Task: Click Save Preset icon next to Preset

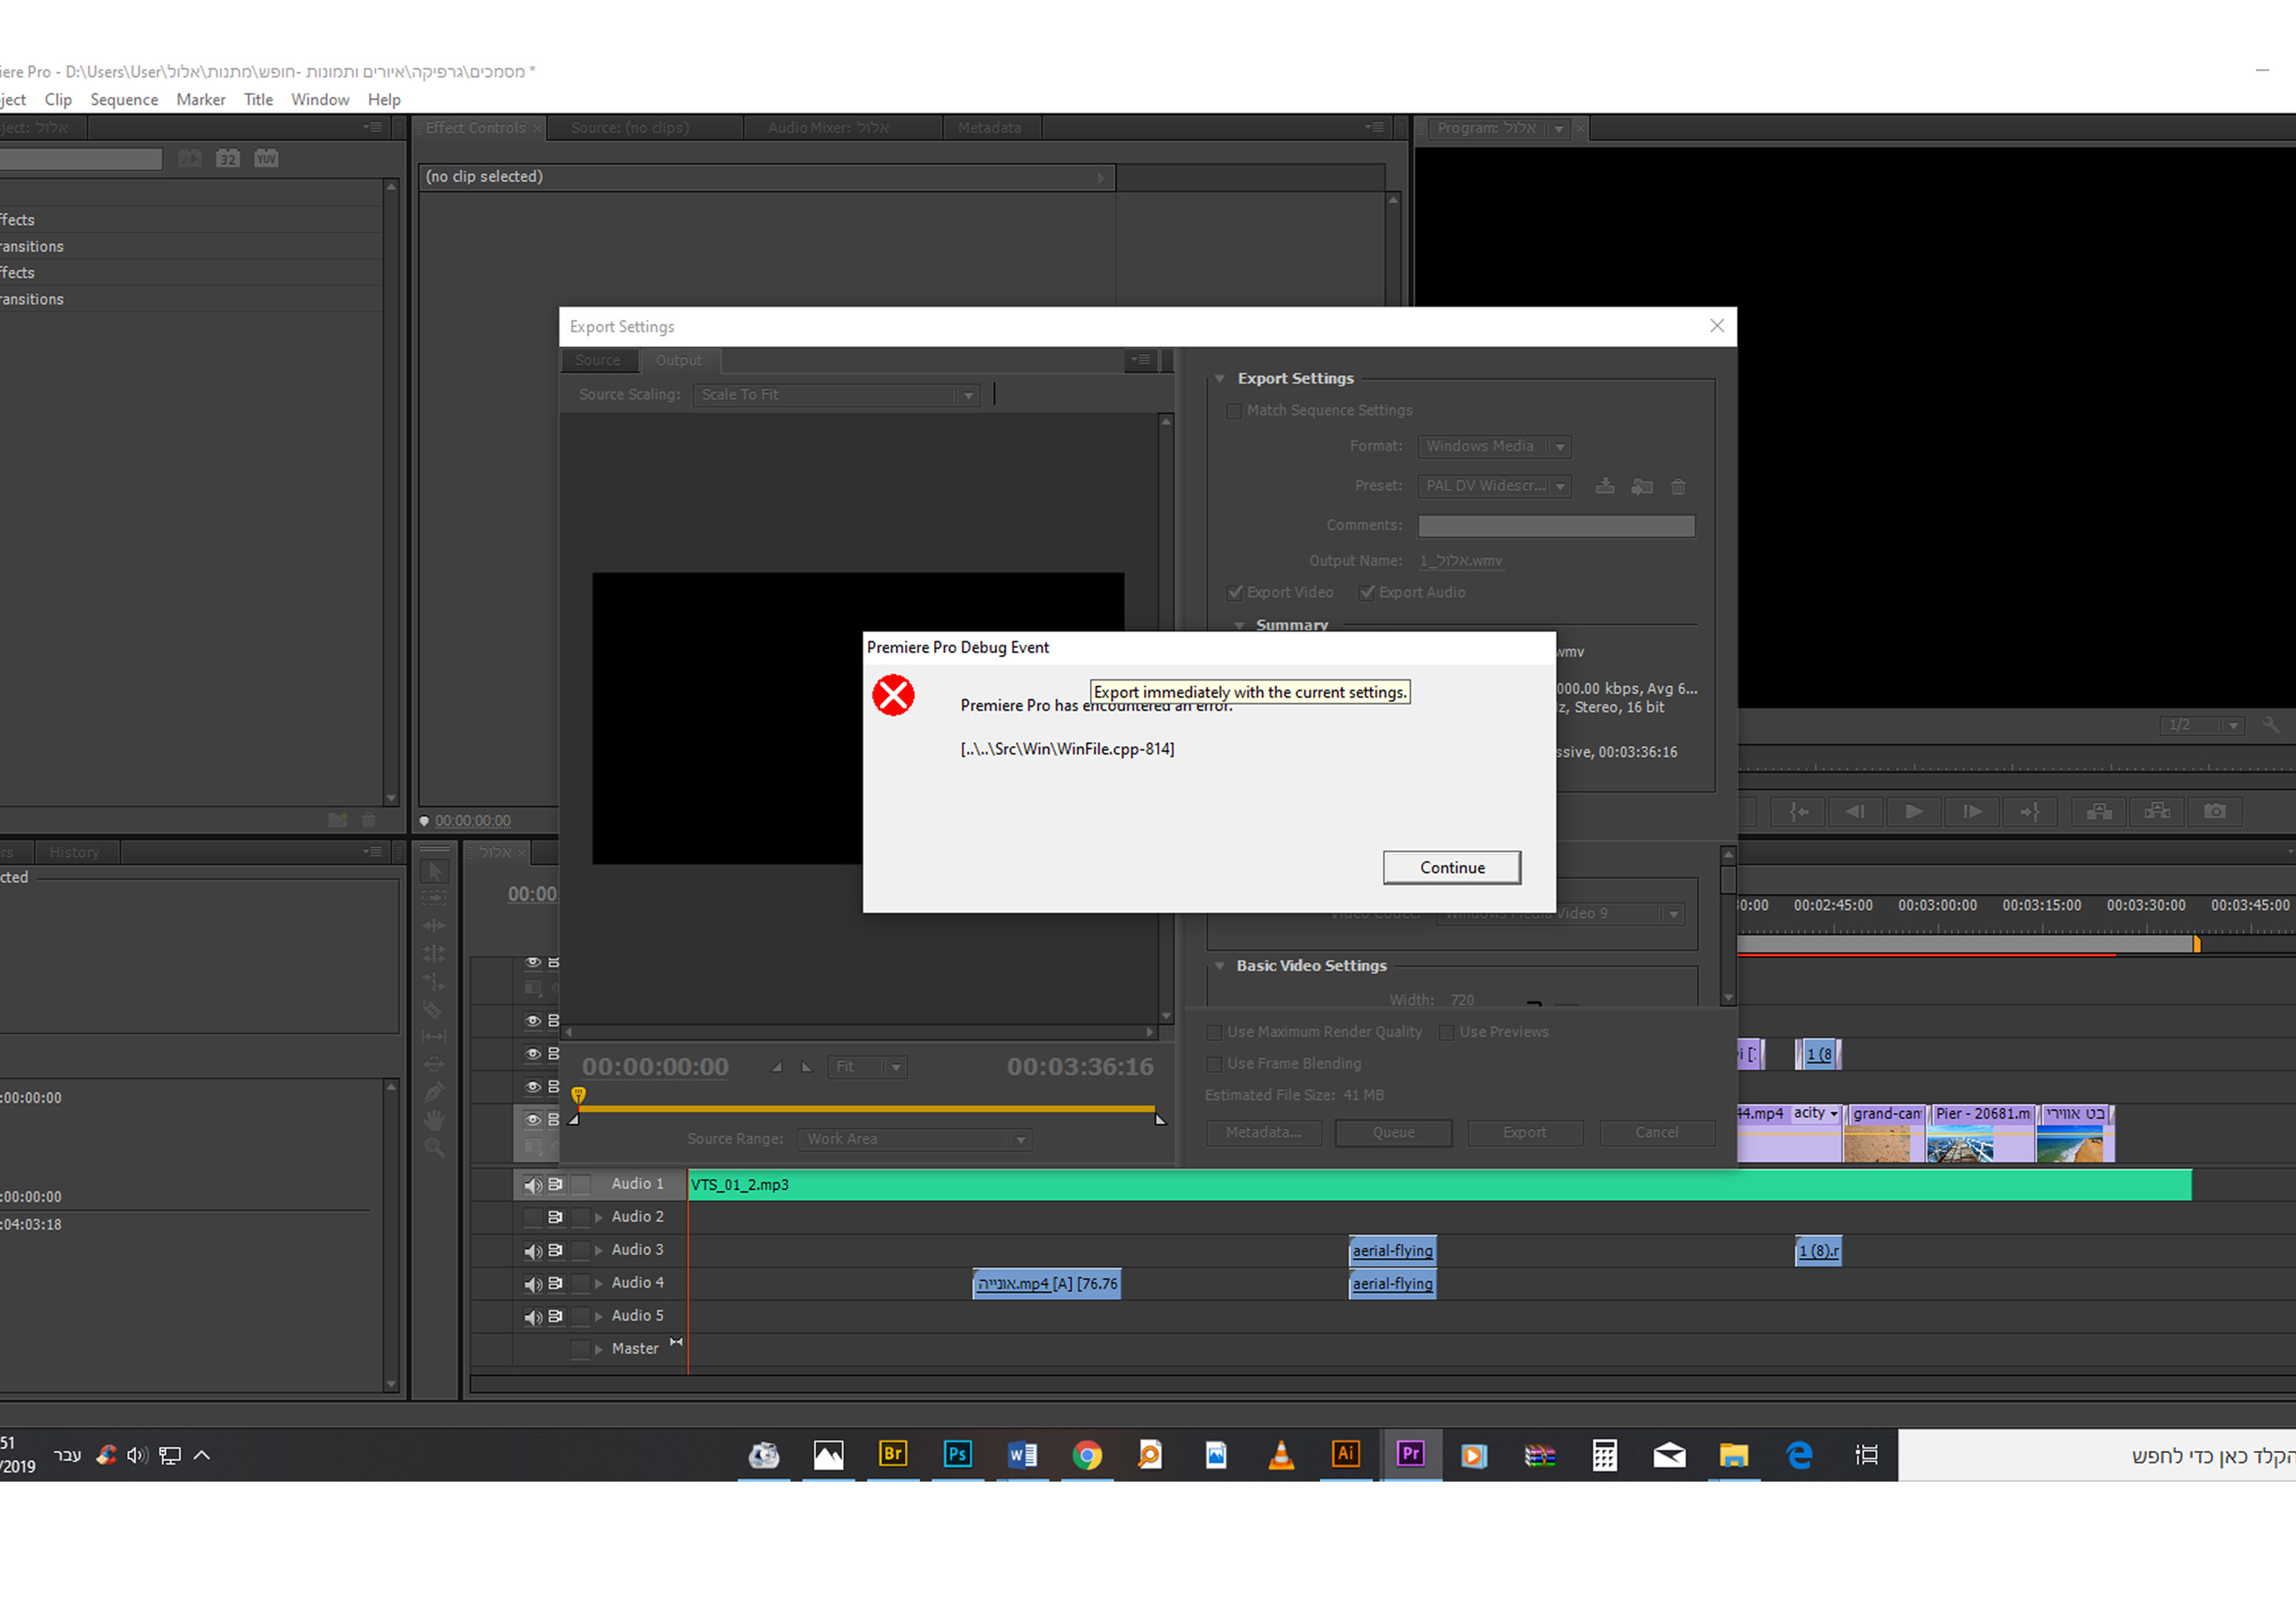Action: pyautogui.click(x=1604, y=486)
